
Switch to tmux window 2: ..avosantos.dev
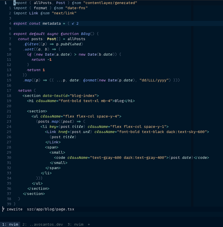[x=43, y=224]
